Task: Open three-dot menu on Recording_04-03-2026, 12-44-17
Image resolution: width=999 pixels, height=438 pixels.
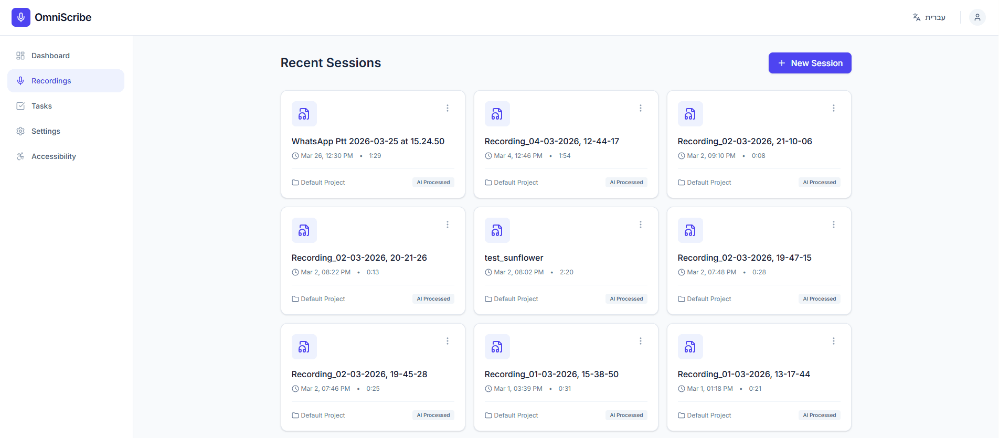Action: [641, 108]
